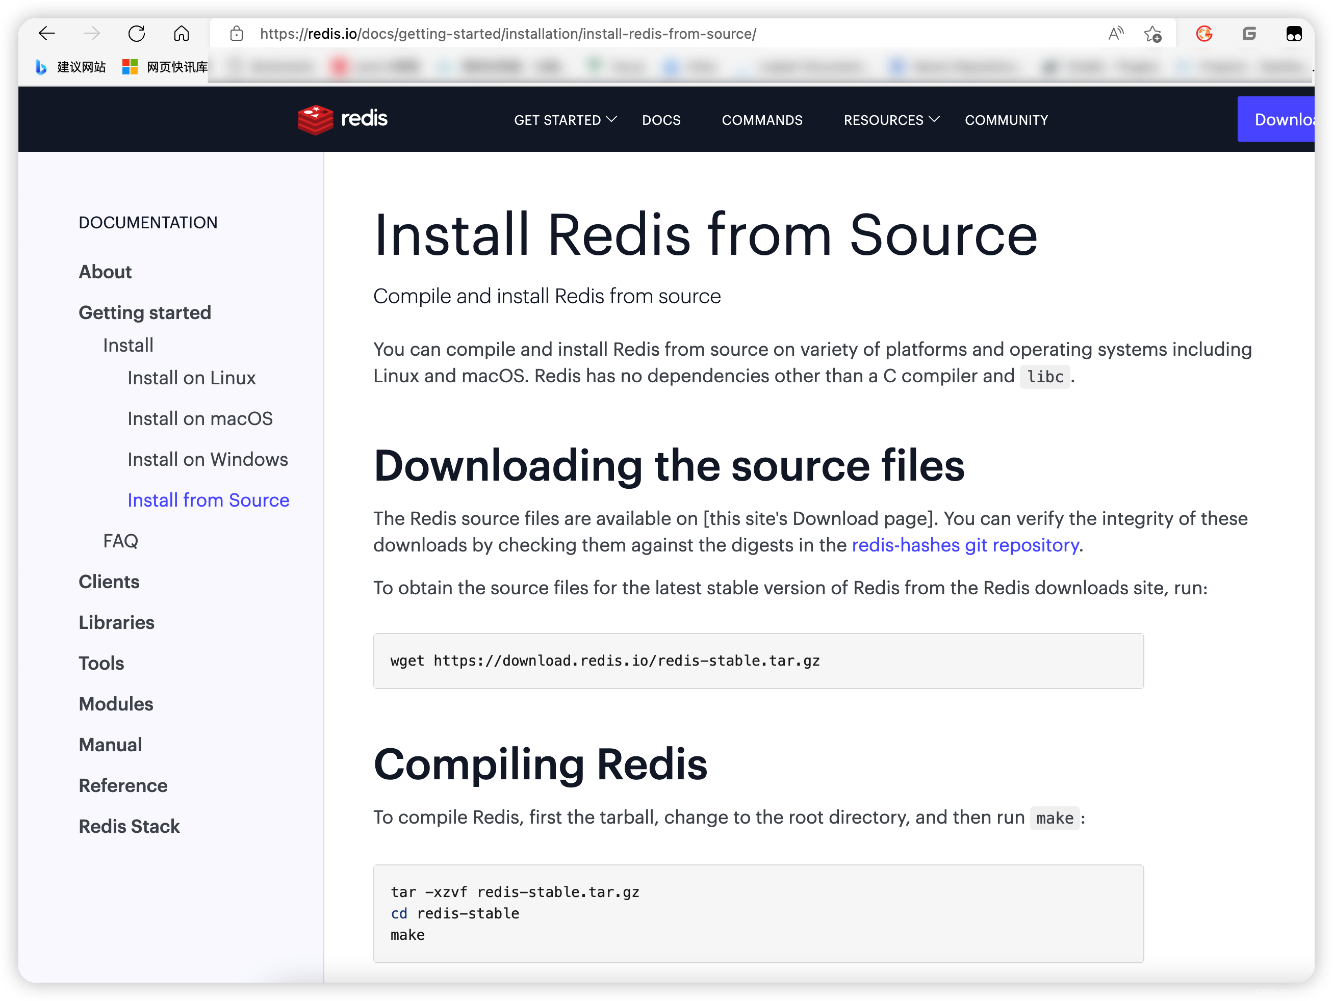Open the FAQ sidebar entry
Viewport: 1333px width, 1001px height.
120,541
